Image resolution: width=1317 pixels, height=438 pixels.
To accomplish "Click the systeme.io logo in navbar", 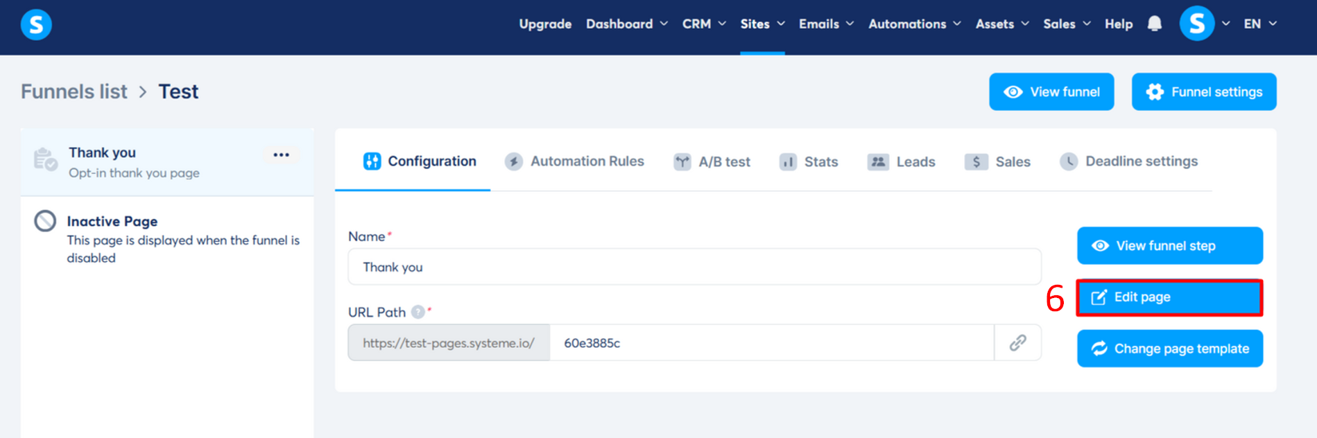I will point(36,25).
